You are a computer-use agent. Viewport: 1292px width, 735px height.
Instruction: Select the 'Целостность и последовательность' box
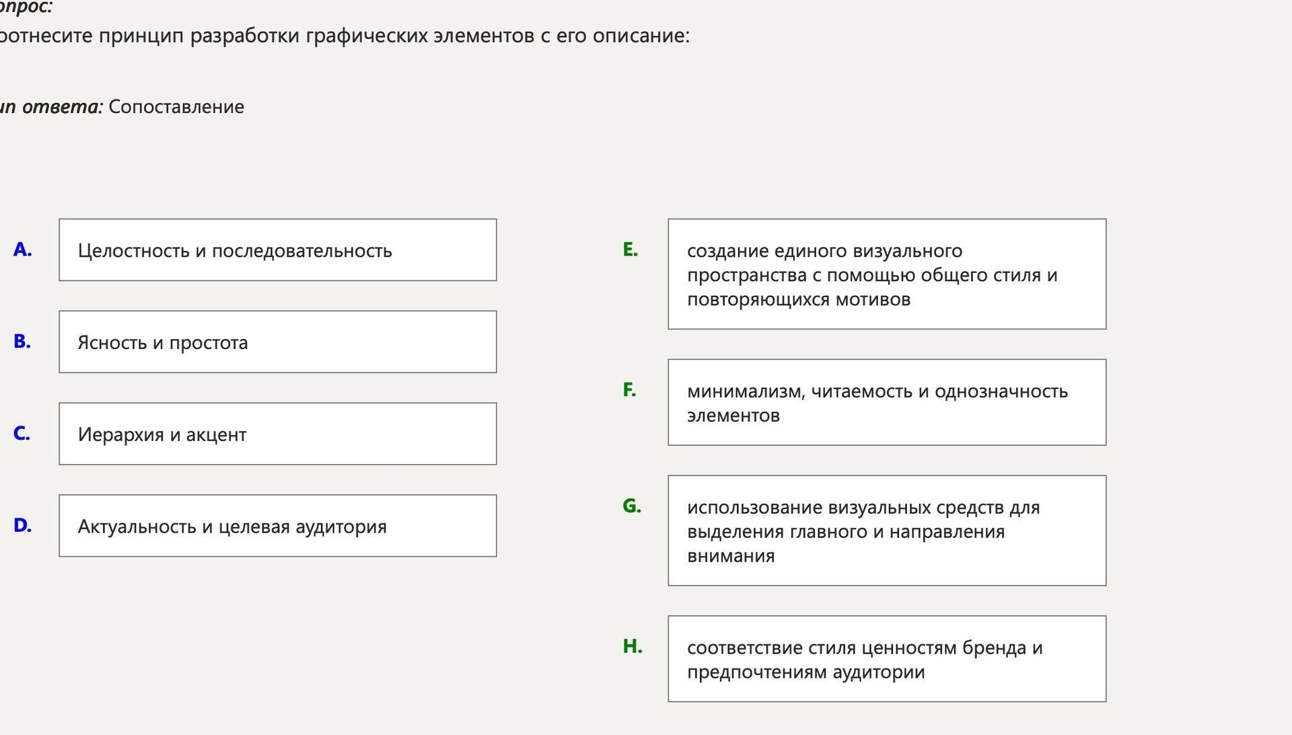click(x=277, y=249)
